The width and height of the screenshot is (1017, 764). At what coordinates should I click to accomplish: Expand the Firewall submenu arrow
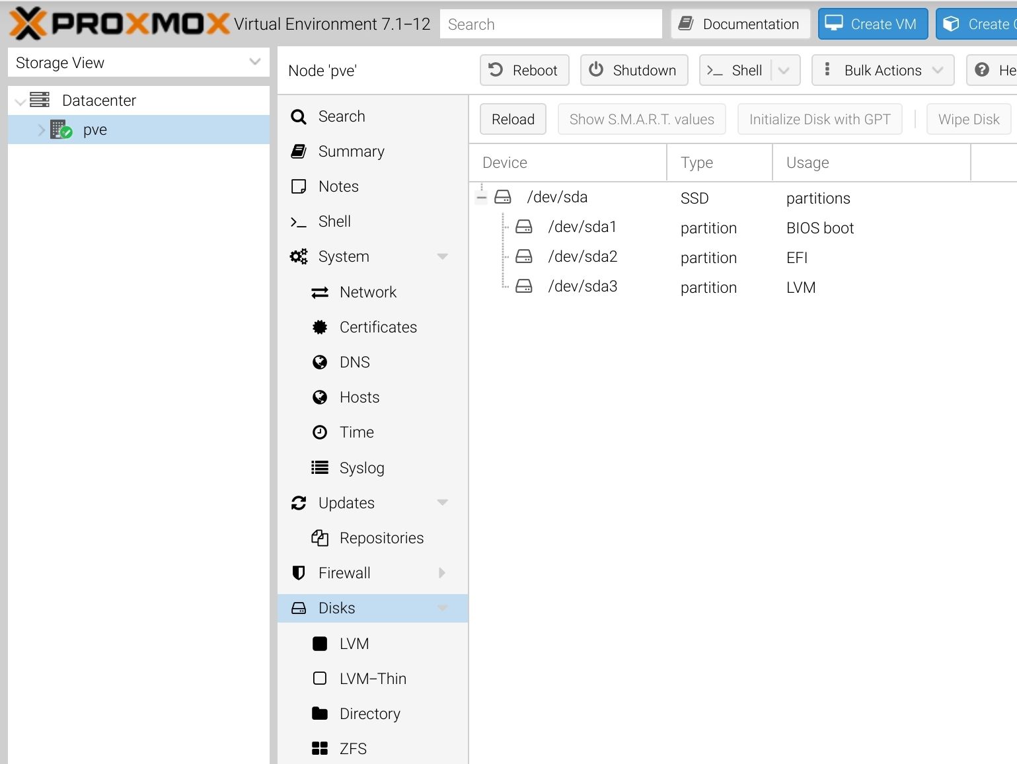pos(442,573)
